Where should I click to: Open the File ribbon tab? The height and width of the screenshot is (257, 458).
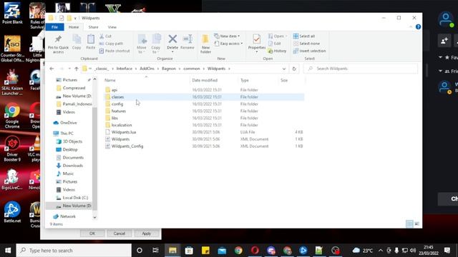pyautogui.click(x=54, y=27)
